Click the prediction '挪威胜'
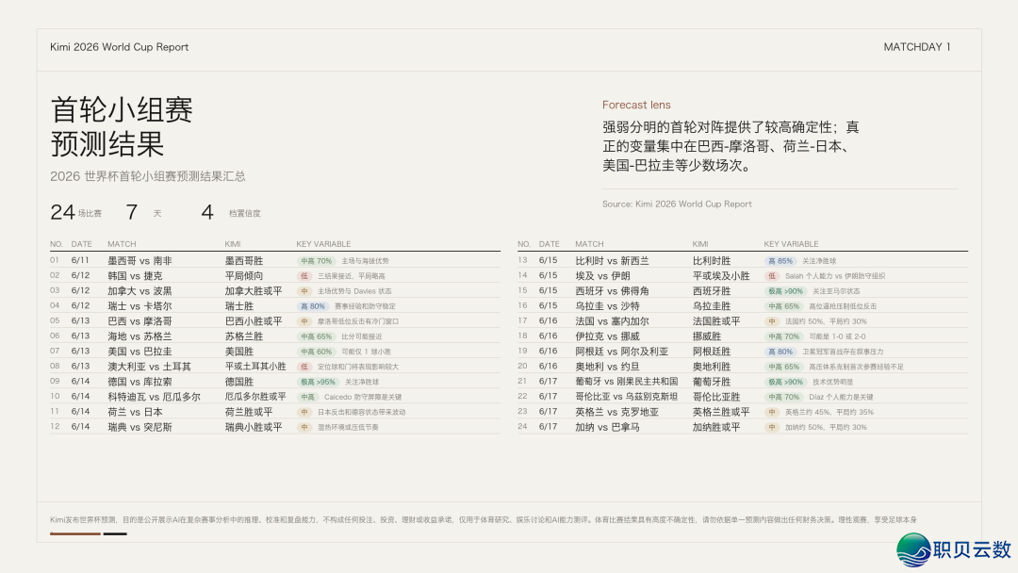This screenshot has width=1018, height=573. click(707, 336)
